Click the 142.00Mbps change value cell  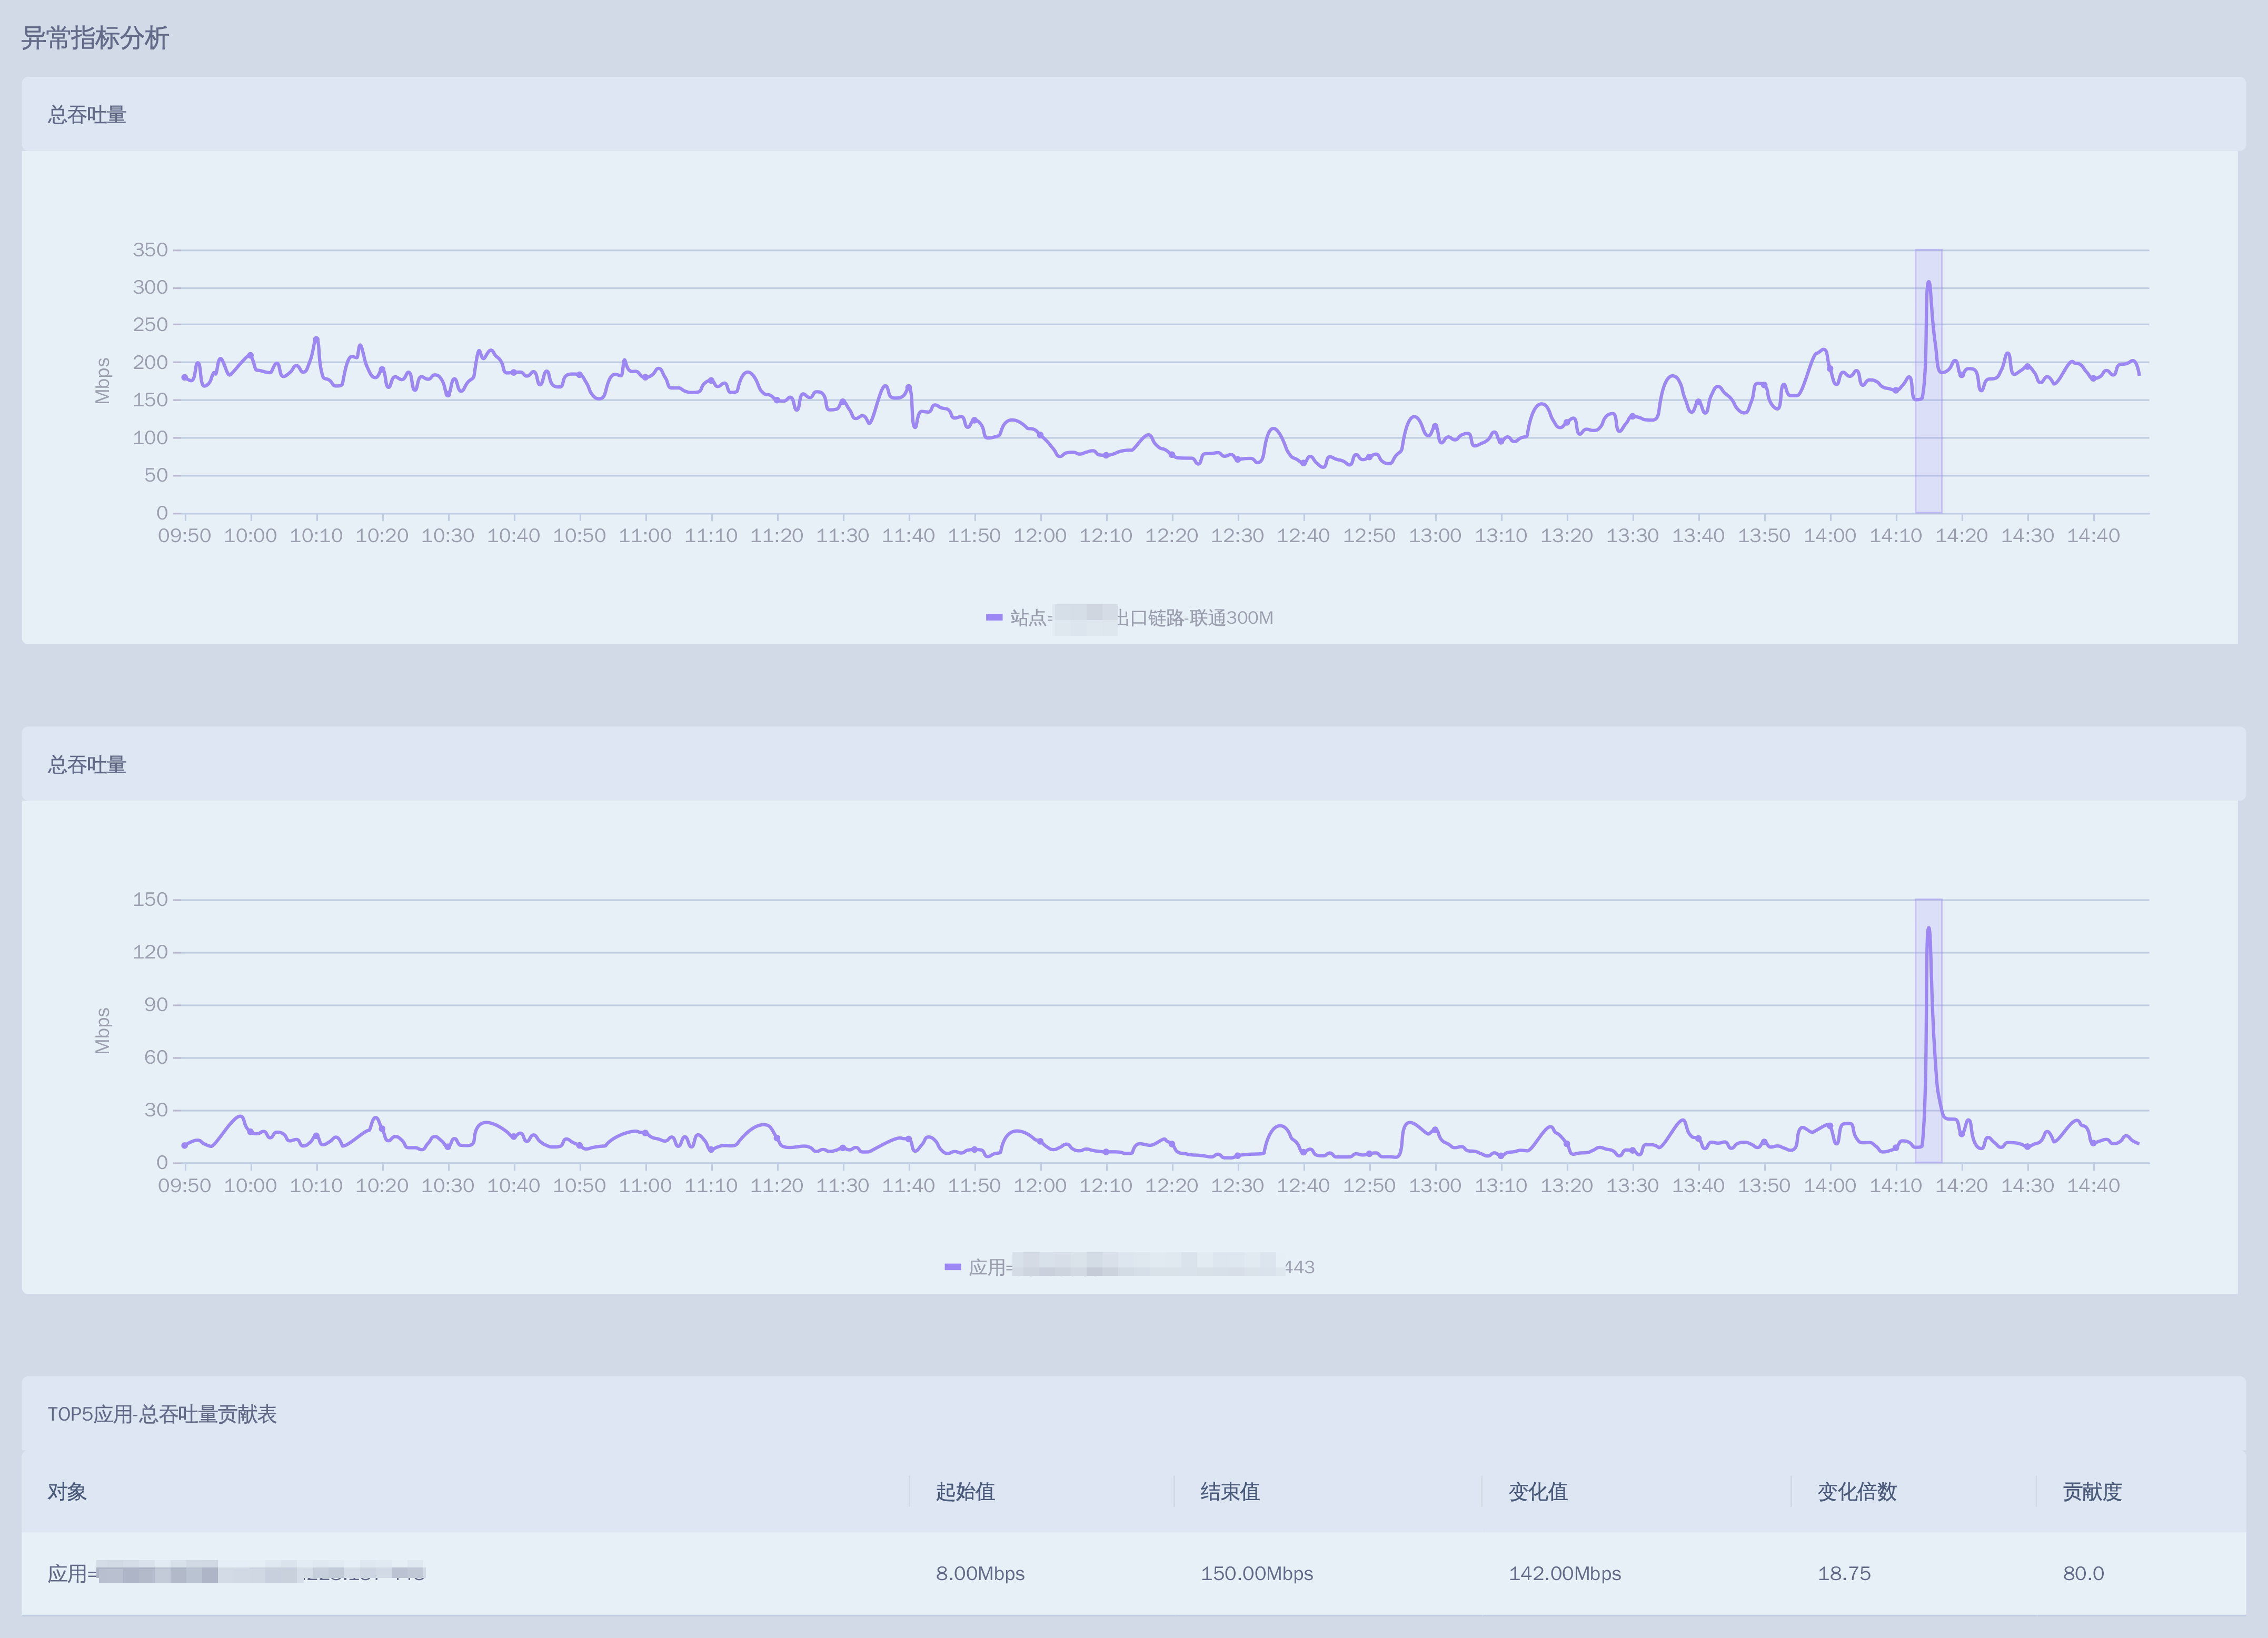(x=1564, y=1573)
